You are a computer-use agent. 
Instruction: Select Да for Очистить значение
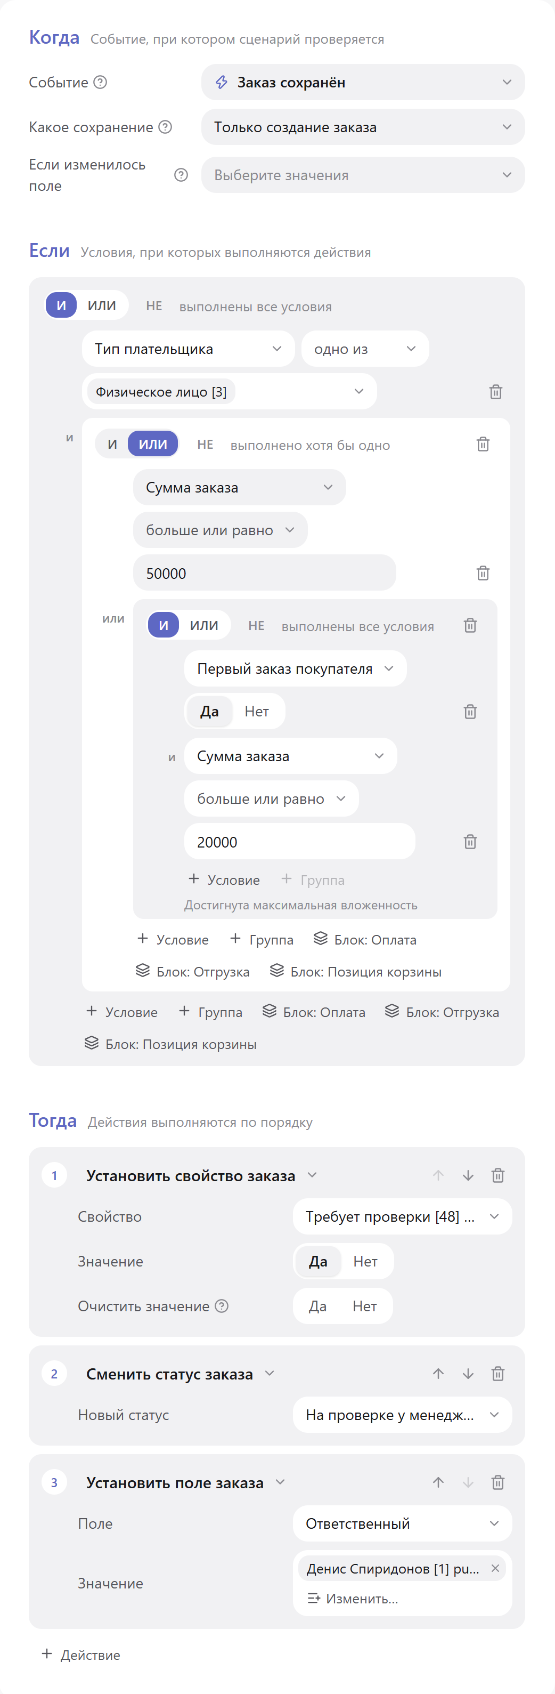(318, 1306)
